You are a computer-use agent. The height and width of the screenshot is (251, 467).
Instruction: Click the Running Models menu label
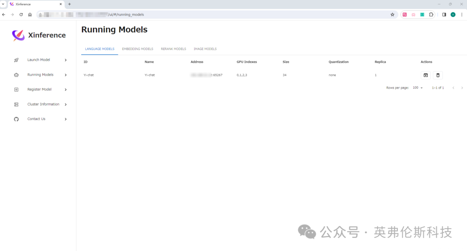pyautogui.click(x=41, y=75)
